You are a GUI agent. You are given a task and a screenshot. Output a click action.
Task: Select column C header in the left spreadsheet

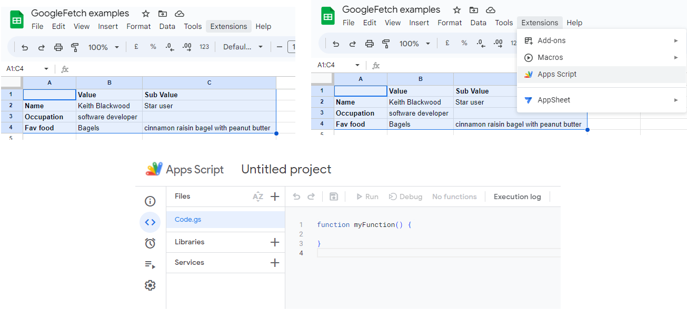coord(209,82)
